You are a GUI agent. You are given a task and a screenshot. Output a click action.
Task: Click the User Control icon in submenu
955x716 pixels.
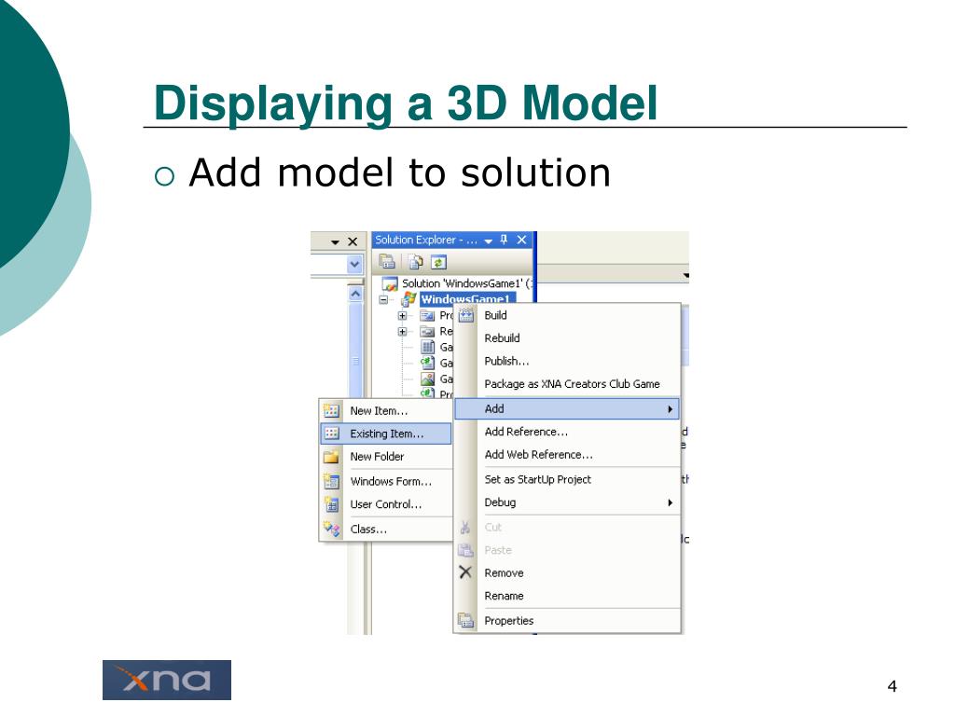[x=331, y=504]
